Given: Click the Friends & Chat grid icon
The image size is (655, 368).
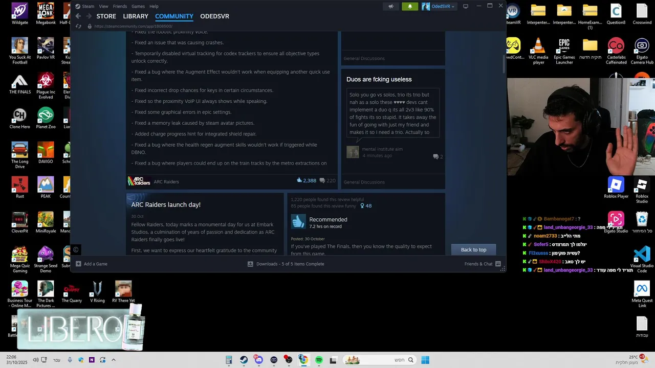Looking at the screenshot, I should [x=498, y=264].
